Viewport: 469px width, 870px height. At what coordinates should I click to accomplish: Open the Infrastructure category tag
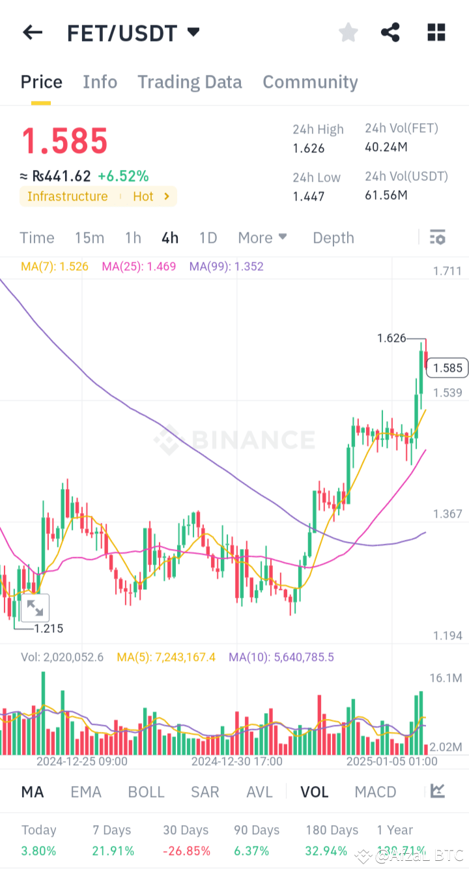67,196
